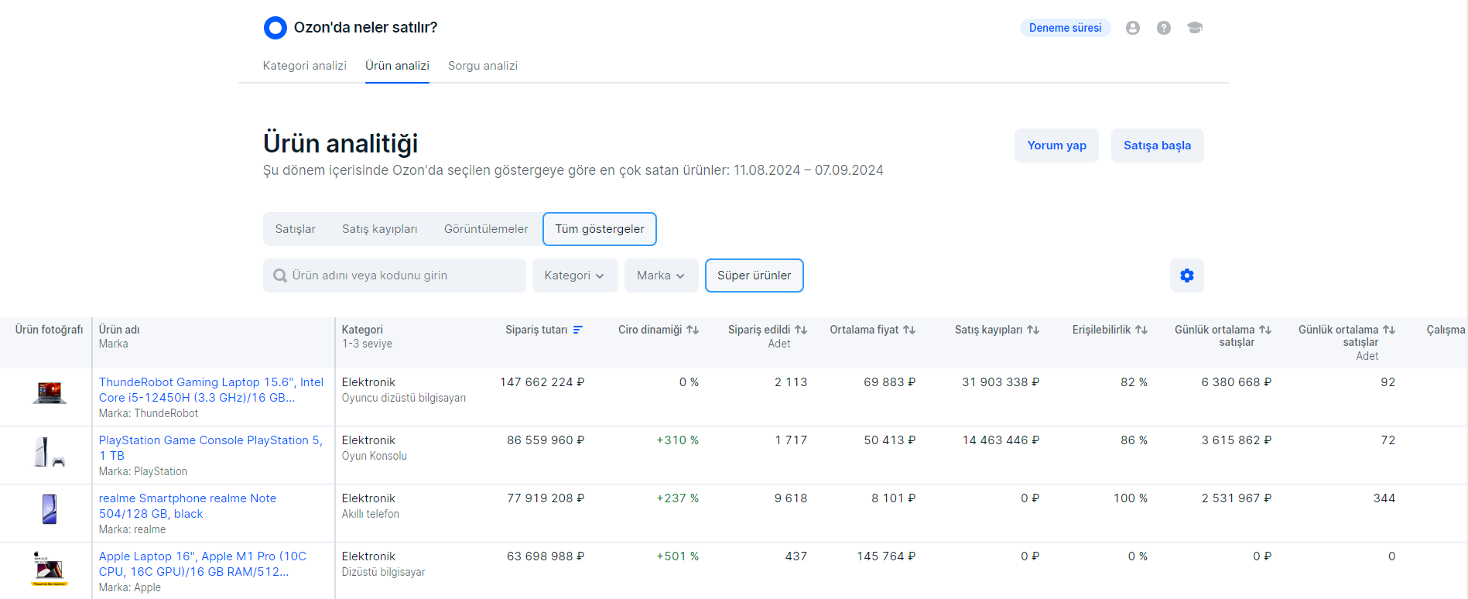Image resolution: width=1468 pixels, height=599 pixels.
Task: Sort by Erişilebilirlik arrows icon
Action: click(x=1141, y=330)
